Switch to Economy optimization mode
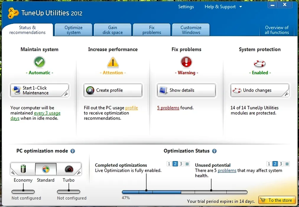This screenshot has height=207, width=299. point(23,169)
